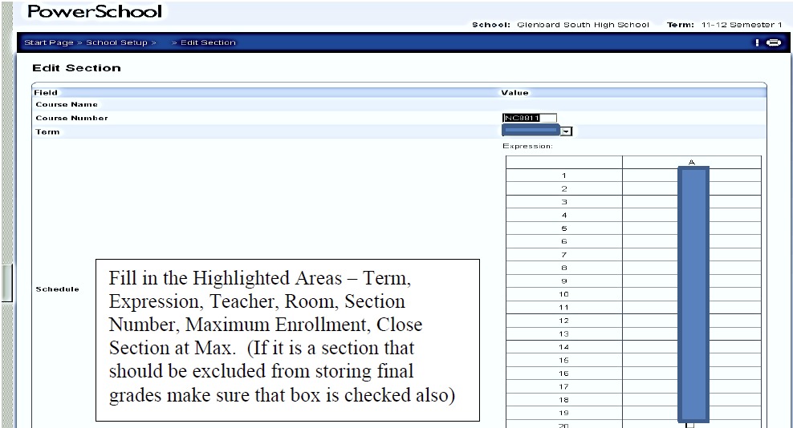The image size is (793, 428).
Task: Click the Course Number input field
Action: coord(529,118)
